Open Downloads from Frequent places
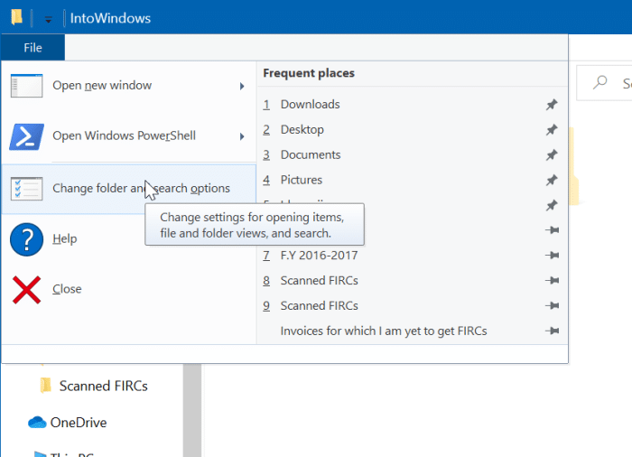The height and width of the screenshot is (457, 632). pyautogui.click(x=399, y=105)
